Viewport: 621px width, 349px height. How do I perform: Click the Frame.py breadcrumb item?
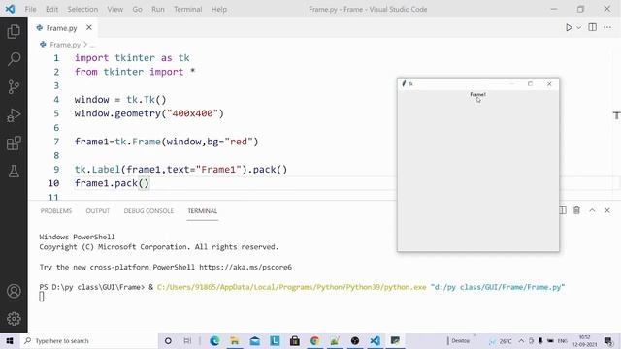coord(65,45)
